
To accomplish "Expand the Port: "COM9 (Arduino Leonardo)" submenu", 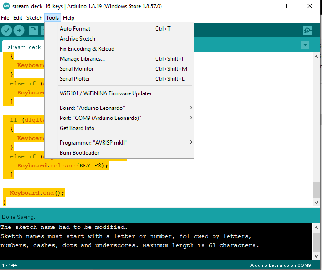I will click(x=125, y=118).
